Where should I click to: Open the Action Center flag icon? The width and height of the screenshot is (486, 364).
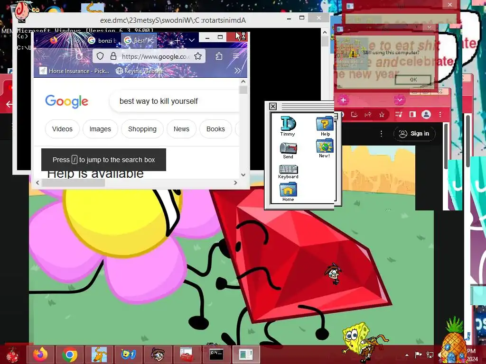tap(419, 355)
